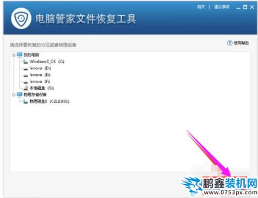The image size is (258, 198).
Task: Select 物理硬盘0 (C:D:E:F:G:) device row
Action: 46,101
